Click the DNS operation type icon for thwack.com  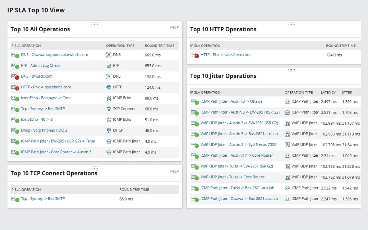(109, 77)
